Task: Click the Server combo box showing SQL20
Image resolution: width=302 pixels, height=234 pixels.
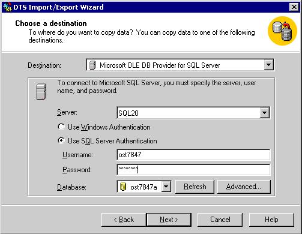Action: coord(193,113)
